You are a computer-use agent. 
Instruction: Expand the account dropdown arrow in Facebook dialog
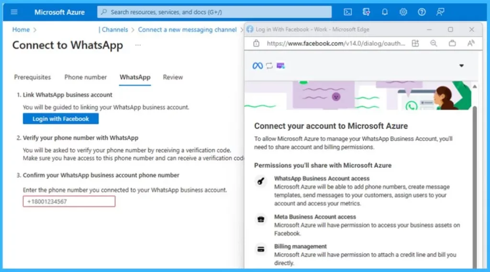[x=461, y=65]
